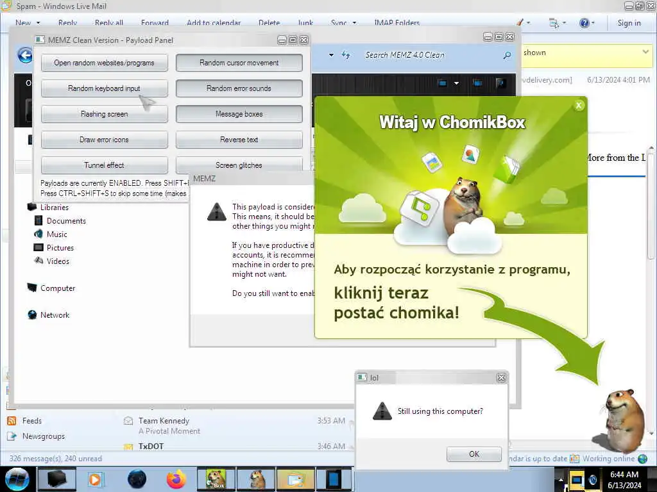
Task: Click the black folder taskbar icon
Action: (x=56, y=479)
